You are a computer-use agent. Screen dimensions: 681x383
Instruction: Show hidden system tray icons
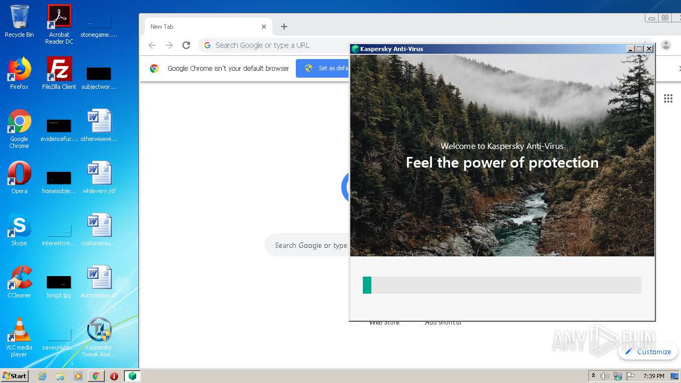point(593,376)
